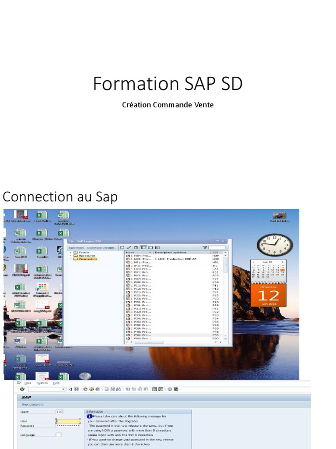The image size is (336, 449).
Task: Click the 'New password' label in SAP
Action: (32, 404)
